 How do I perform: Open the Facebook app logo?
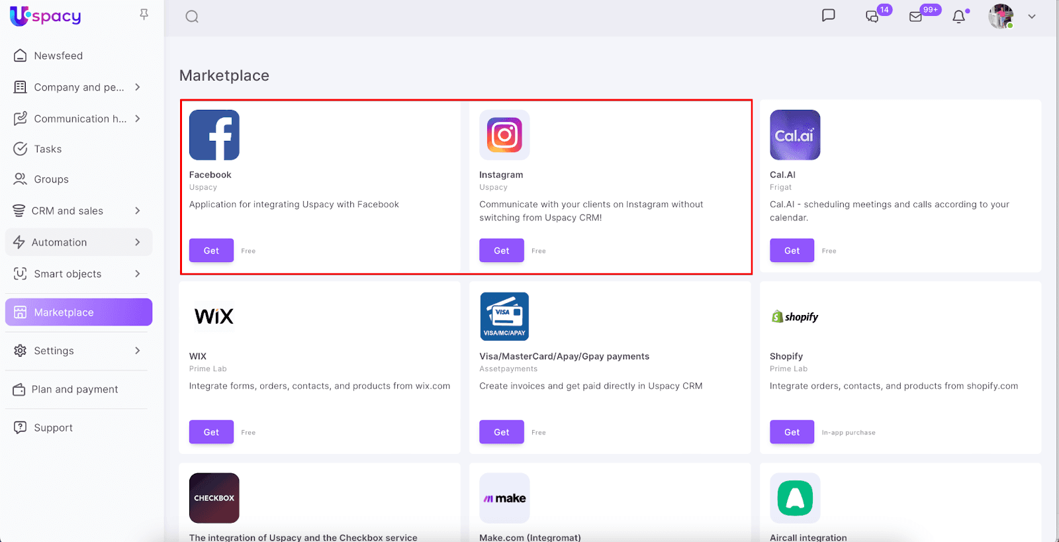214,135
